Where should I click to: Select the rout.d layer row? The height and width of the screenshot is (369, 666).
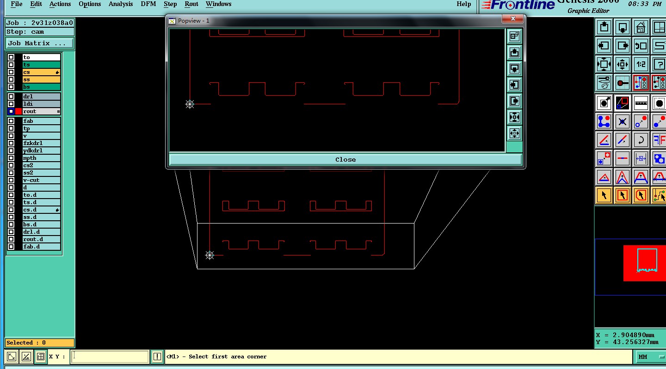click(x=41, y=239)
